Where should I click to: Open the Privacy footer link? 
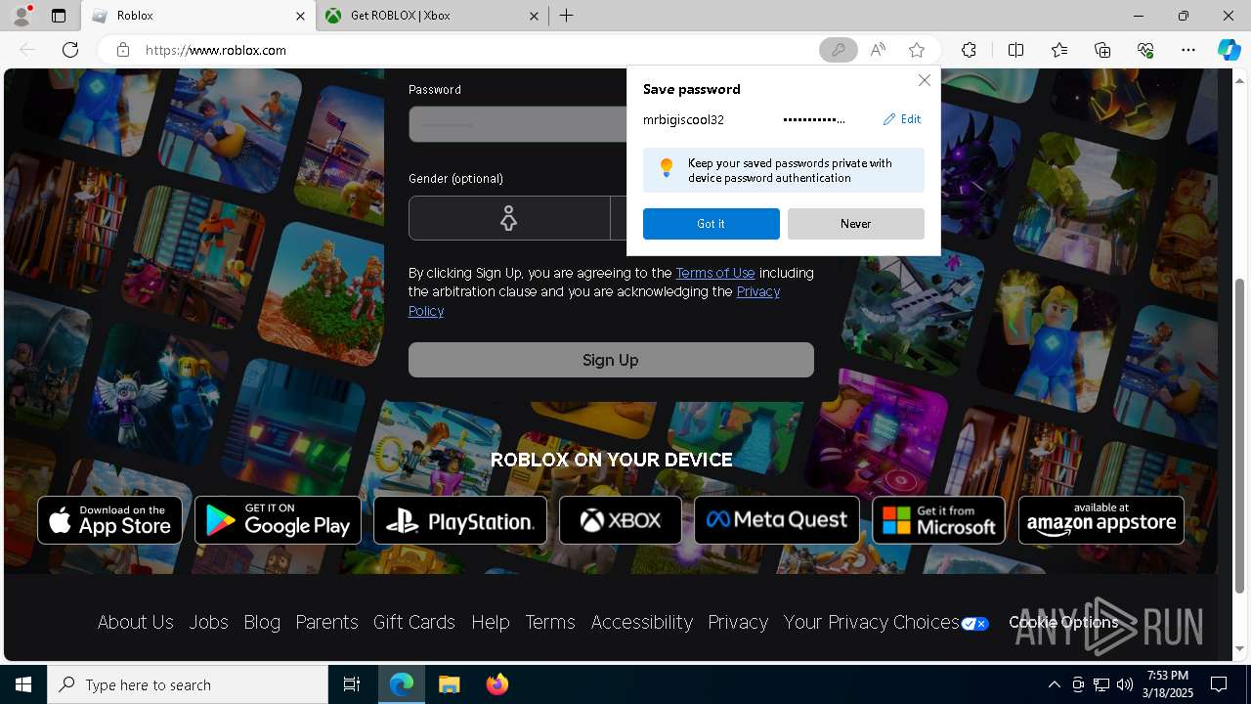(x=738, y=622)
